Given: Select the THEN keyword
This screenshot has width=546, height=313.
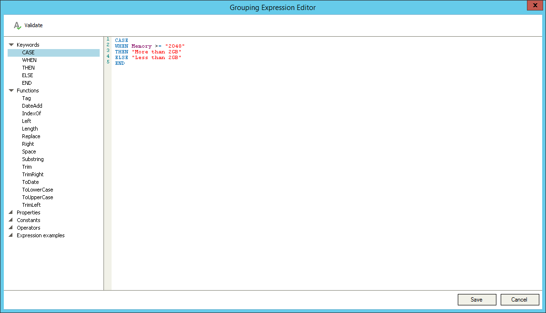Looking at the screenshot, I should (x=28, y=68).
